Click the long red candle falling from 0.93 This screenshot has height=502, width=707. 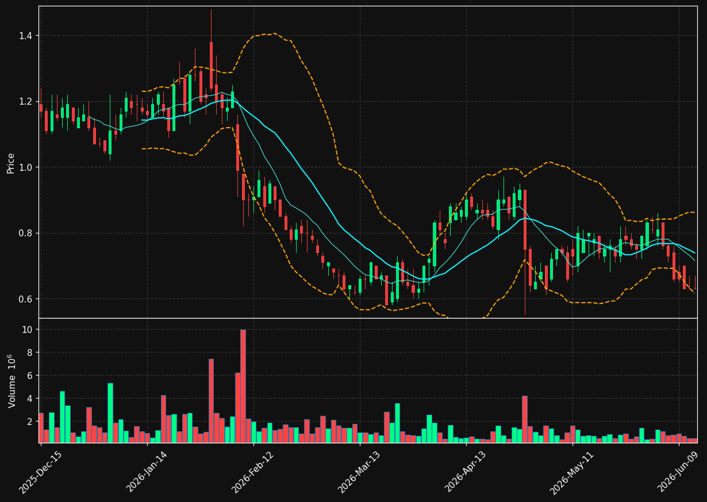[525, 220]
